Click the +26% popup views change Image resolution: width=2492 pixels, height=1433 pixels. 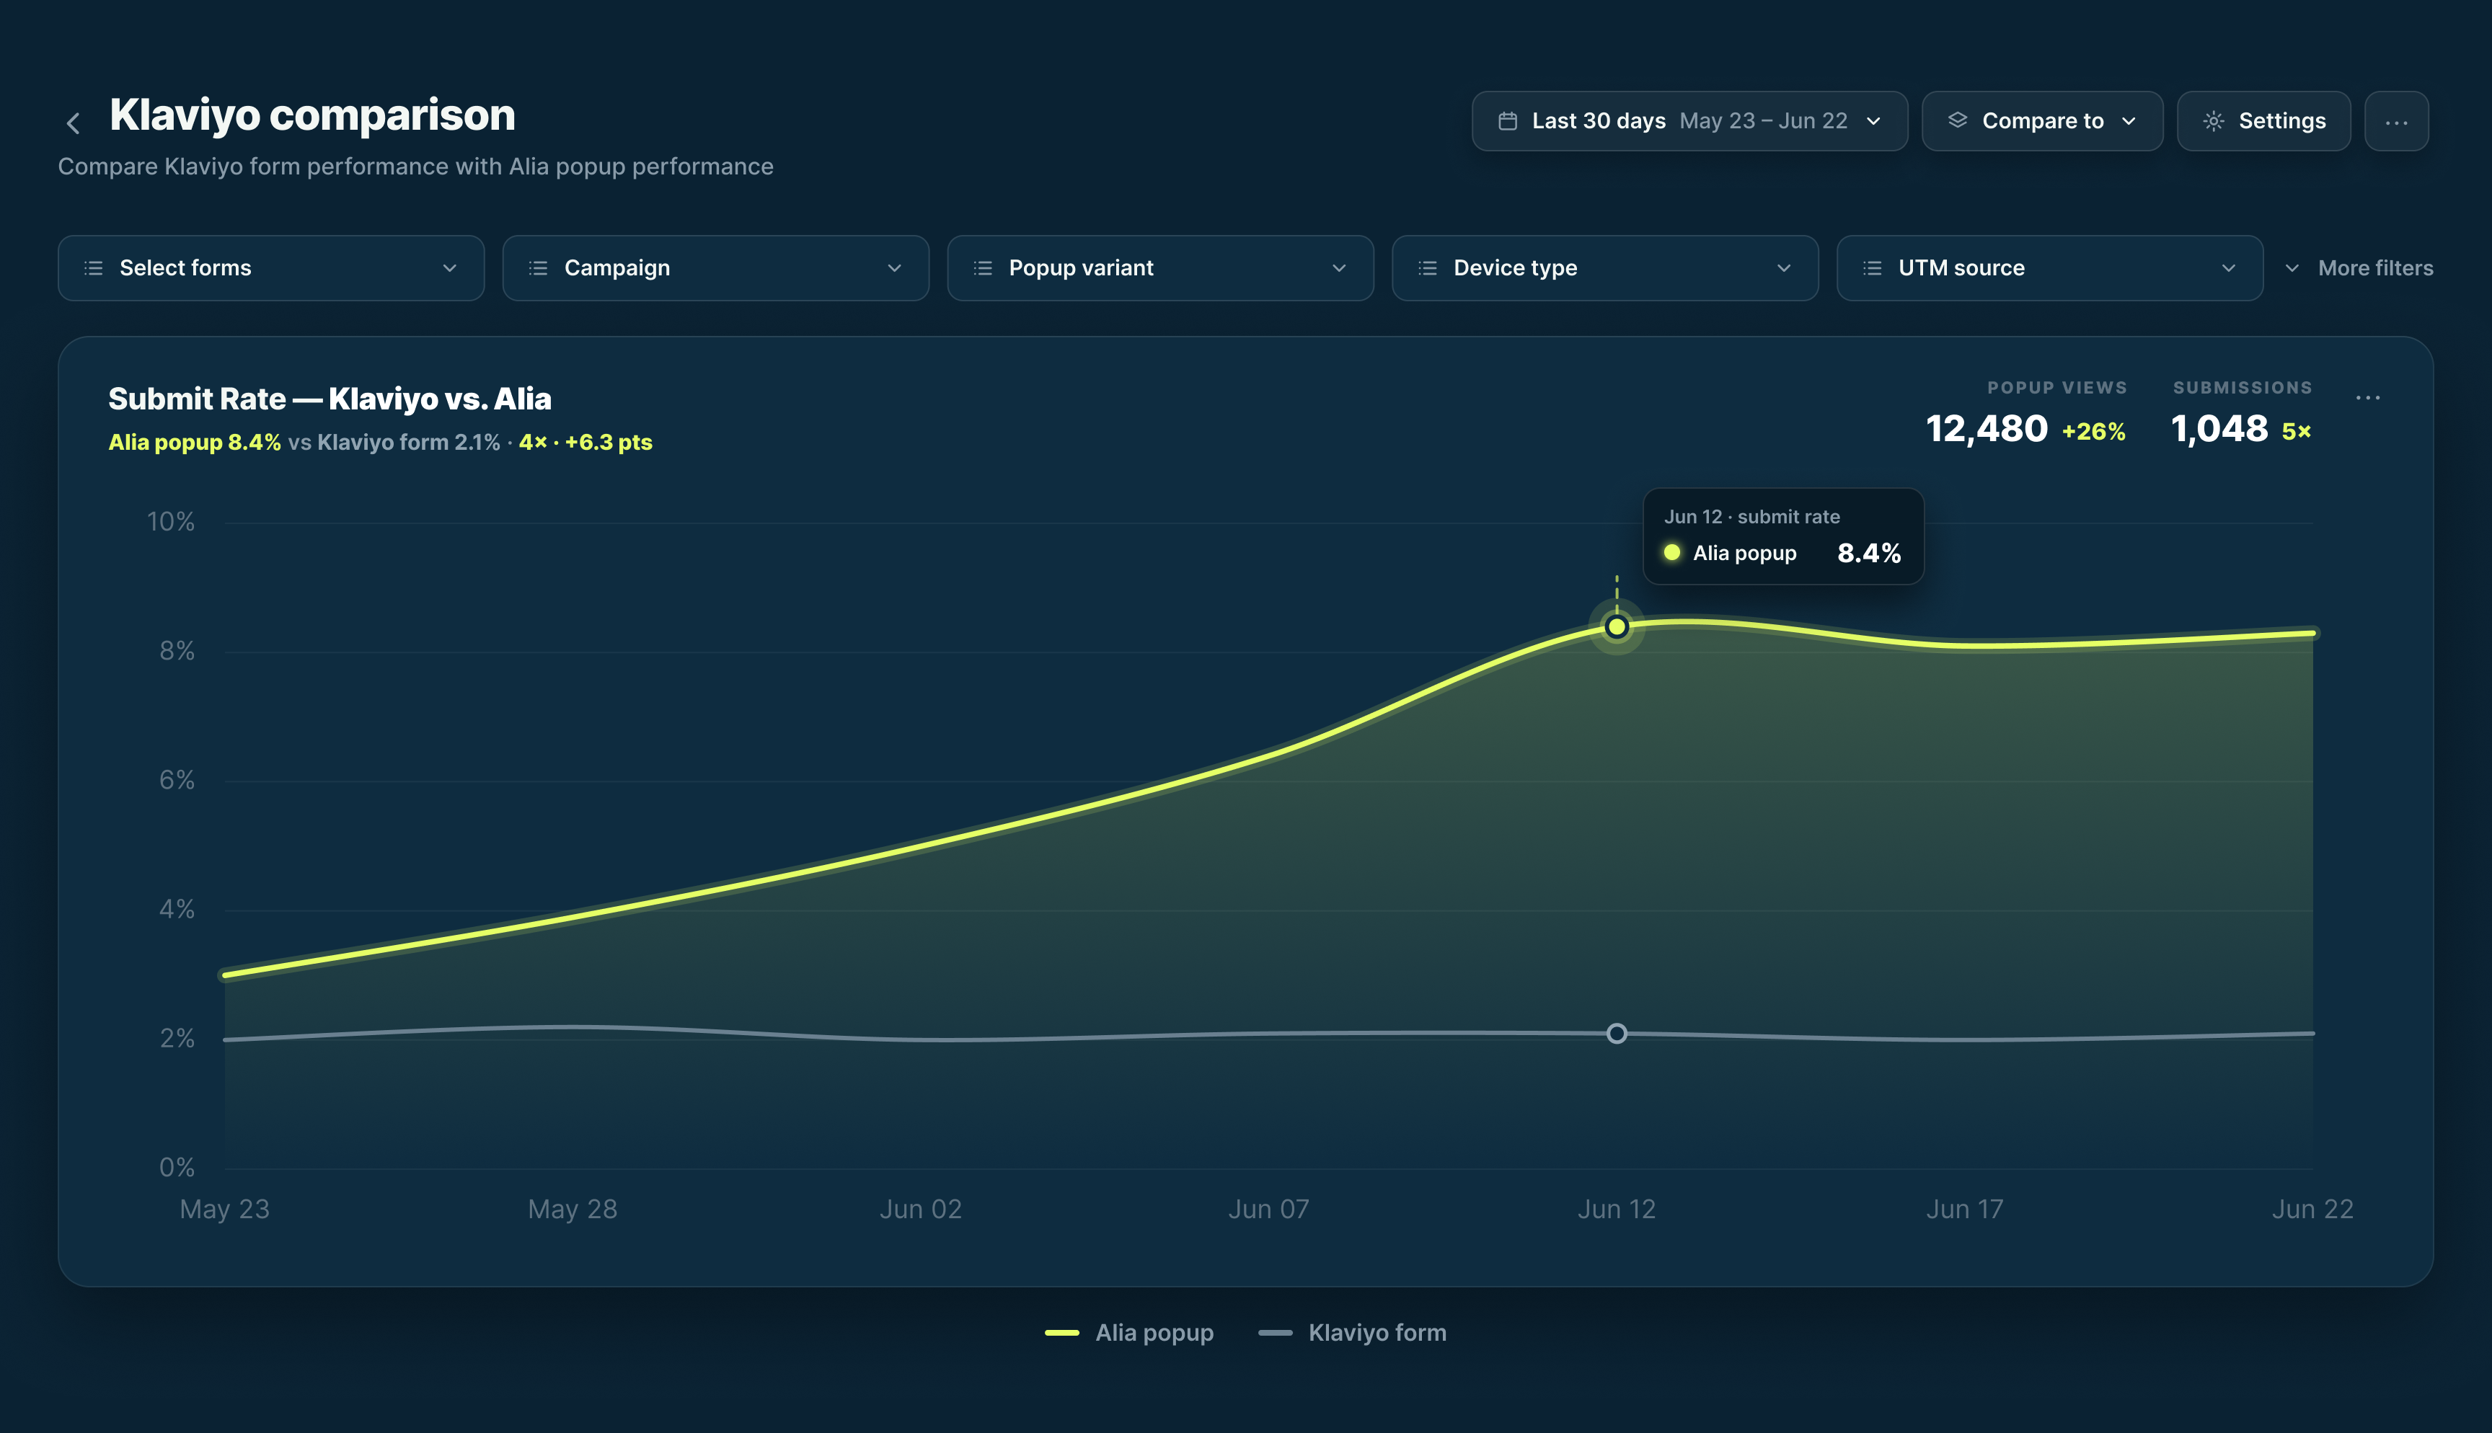tap(2093, 432)
